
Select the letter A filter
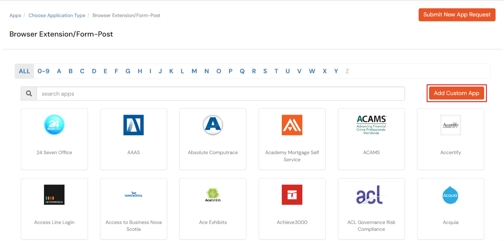(x=59, y=71)
